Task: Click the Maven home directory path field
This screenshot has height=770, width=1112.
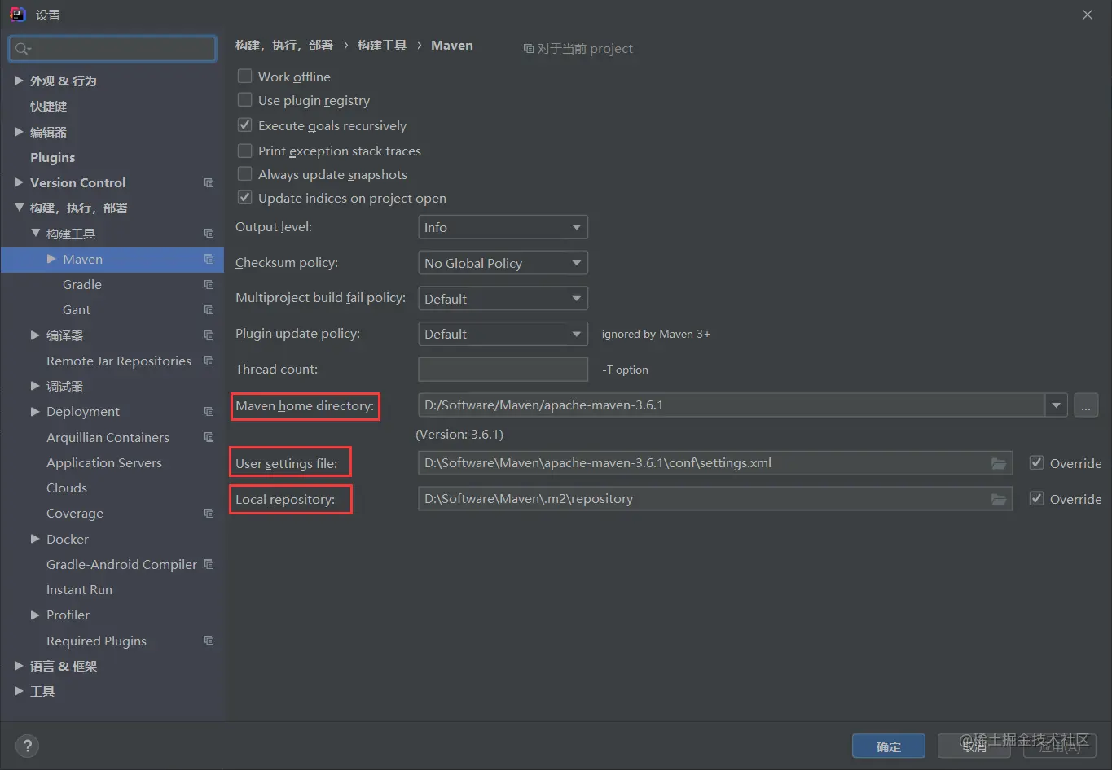Action: click(732, 405)
